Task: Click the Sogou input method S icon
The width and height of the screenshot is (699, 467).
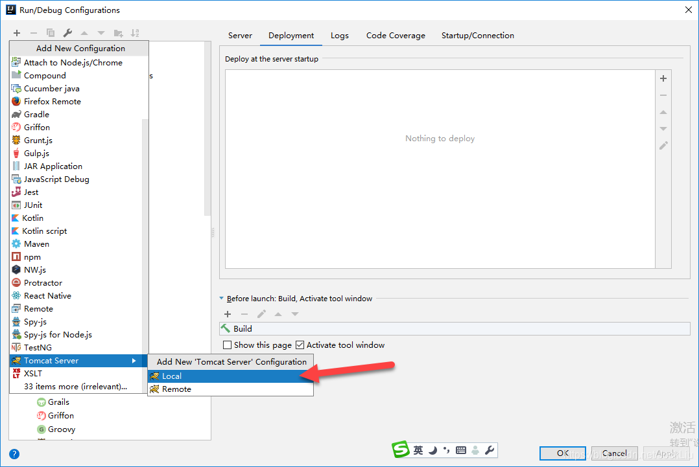Action: (400, 450)
